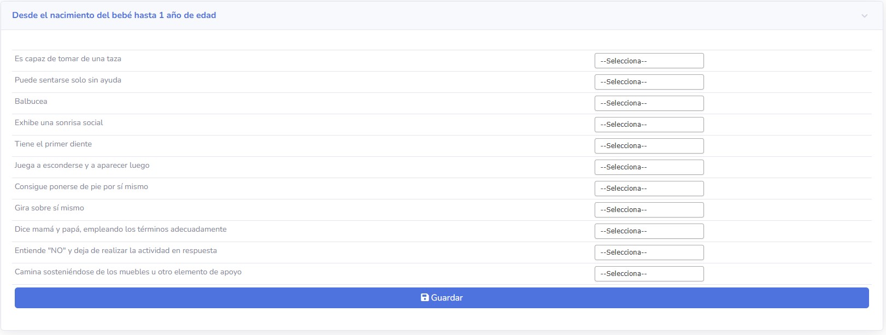Click the 'Gira sobre sí mismo' label

tap(49, 208)
